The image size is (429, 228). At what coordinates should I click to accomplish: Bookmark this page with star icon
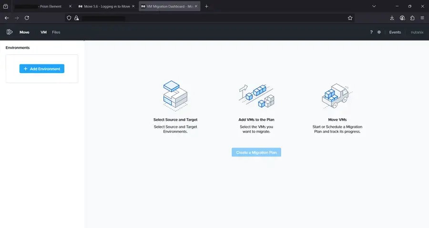click(x=350, y=18)
